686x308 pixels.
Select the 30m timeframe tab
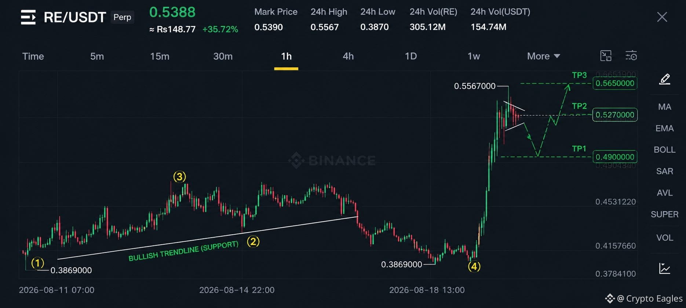click(223, 56)
